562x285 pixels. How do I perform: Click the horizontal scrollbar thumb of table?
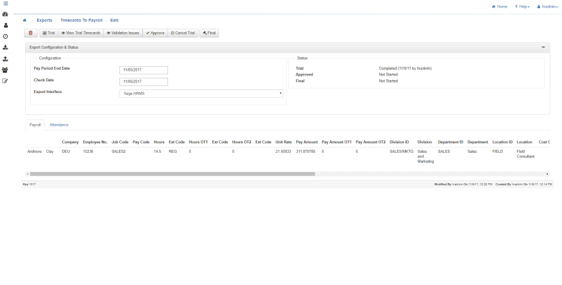pos(172,174)
